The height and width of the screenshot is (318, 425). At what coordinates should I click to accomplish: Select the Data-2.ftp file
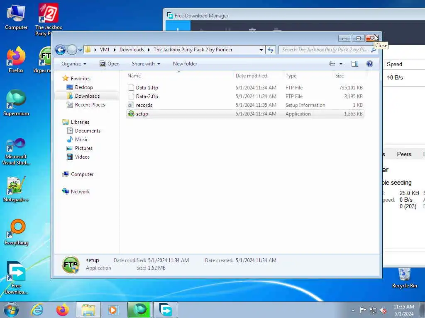tap(245, 96)
